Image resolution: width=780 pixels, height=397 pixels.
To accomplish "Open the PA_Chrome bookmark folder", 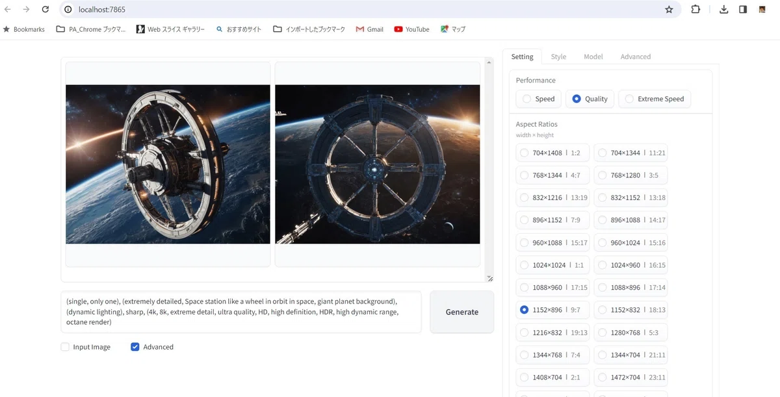I will click(91, 29).
